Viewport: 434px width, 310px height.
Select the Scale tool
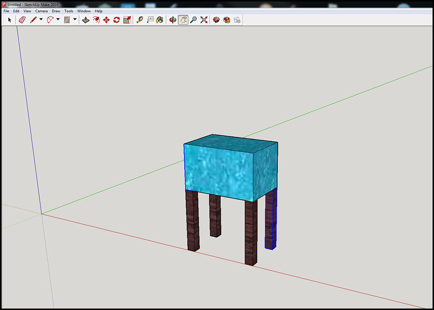[x=127, y=20]
